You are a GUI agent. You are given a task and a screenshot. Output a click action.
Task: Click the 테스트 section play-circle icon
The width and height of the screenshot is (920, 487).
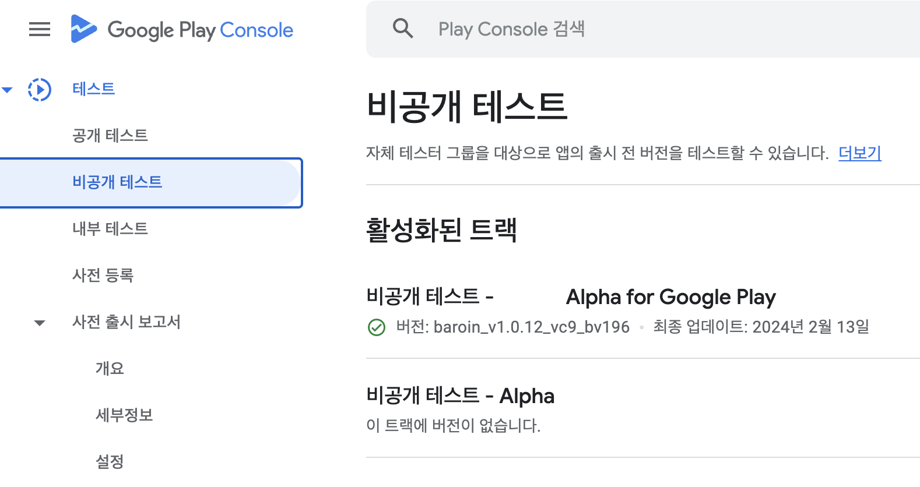[40, 90]
